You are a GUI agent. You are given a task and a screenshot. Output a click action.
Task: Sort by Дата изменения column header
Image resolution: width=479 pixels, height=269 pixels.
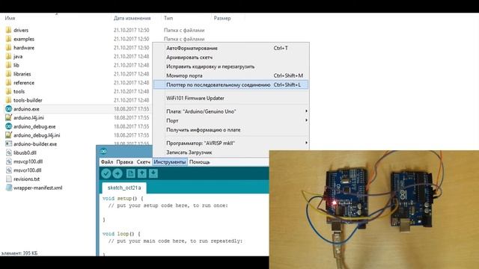132,18
